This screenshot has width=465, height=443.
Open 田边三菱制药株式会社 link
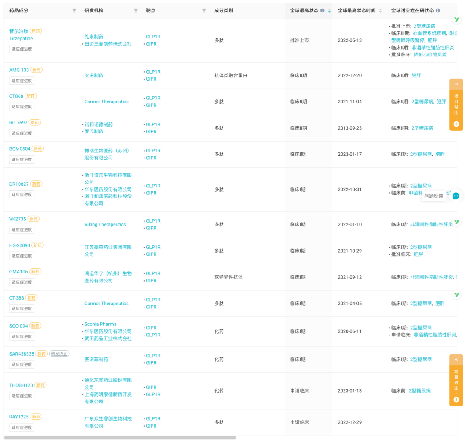108,44
